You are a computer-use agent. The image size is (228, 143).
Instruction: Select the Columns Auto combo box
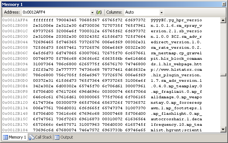click(x=144, y=12)
